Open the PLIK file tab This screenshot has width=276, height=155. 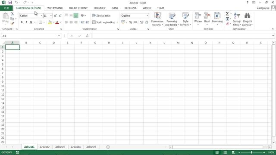click(6, 8)
